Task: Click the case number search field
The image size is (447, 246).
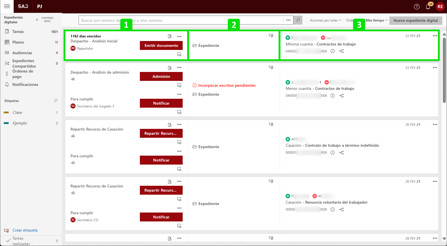Action: tap(179, 20)
